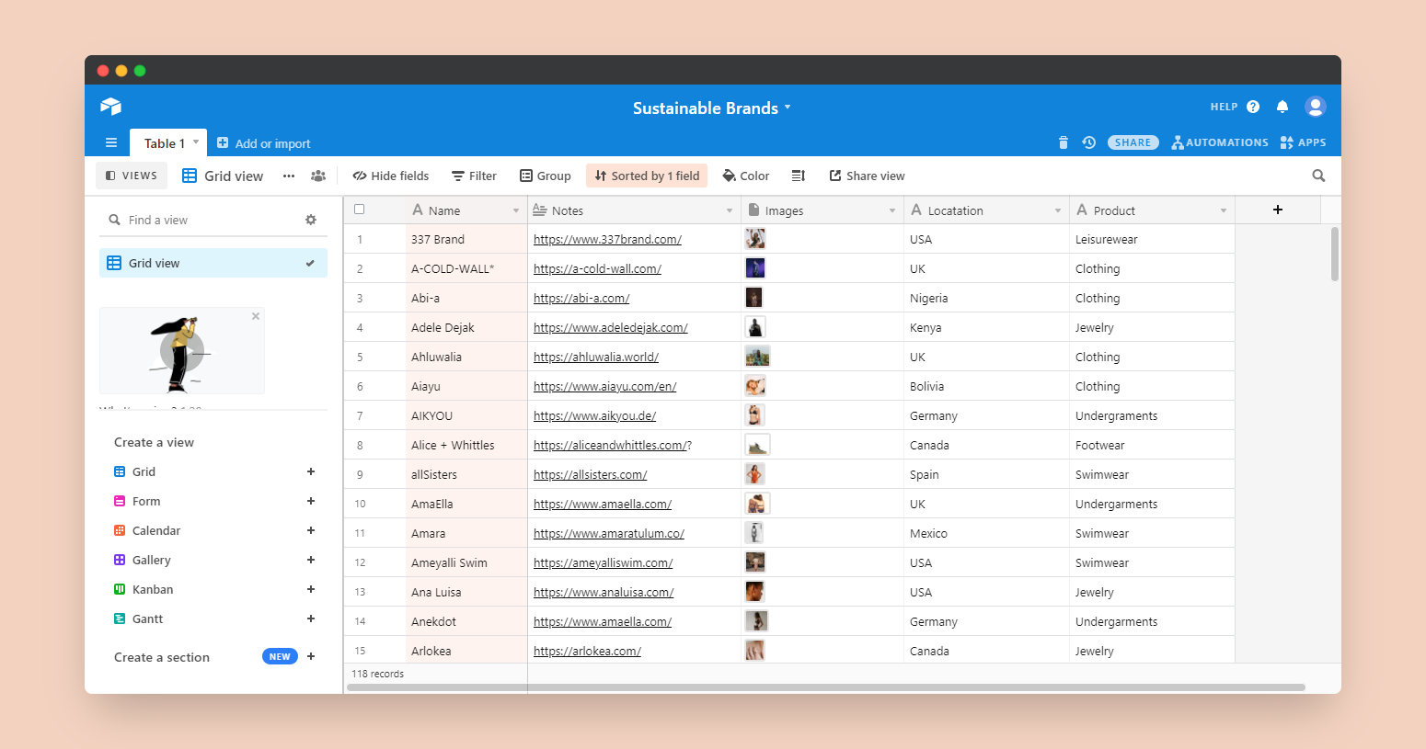This screenshot has height=749, width=1426.
Task: Click the 337 Brand image thumbnail
Action: [x=755, y=239]
